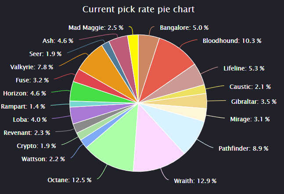Select the Mirage: 3.1 % label
284x194 pixels.
tap(250, 119)
